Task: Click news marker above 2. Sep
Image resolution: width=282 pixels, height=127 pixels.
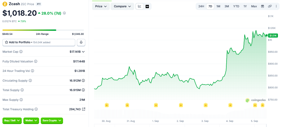Action: pyautogui.click(x=181, y=105)
